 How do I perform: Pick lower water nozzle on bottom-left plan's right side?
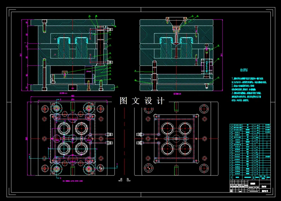tap(109, 143)
